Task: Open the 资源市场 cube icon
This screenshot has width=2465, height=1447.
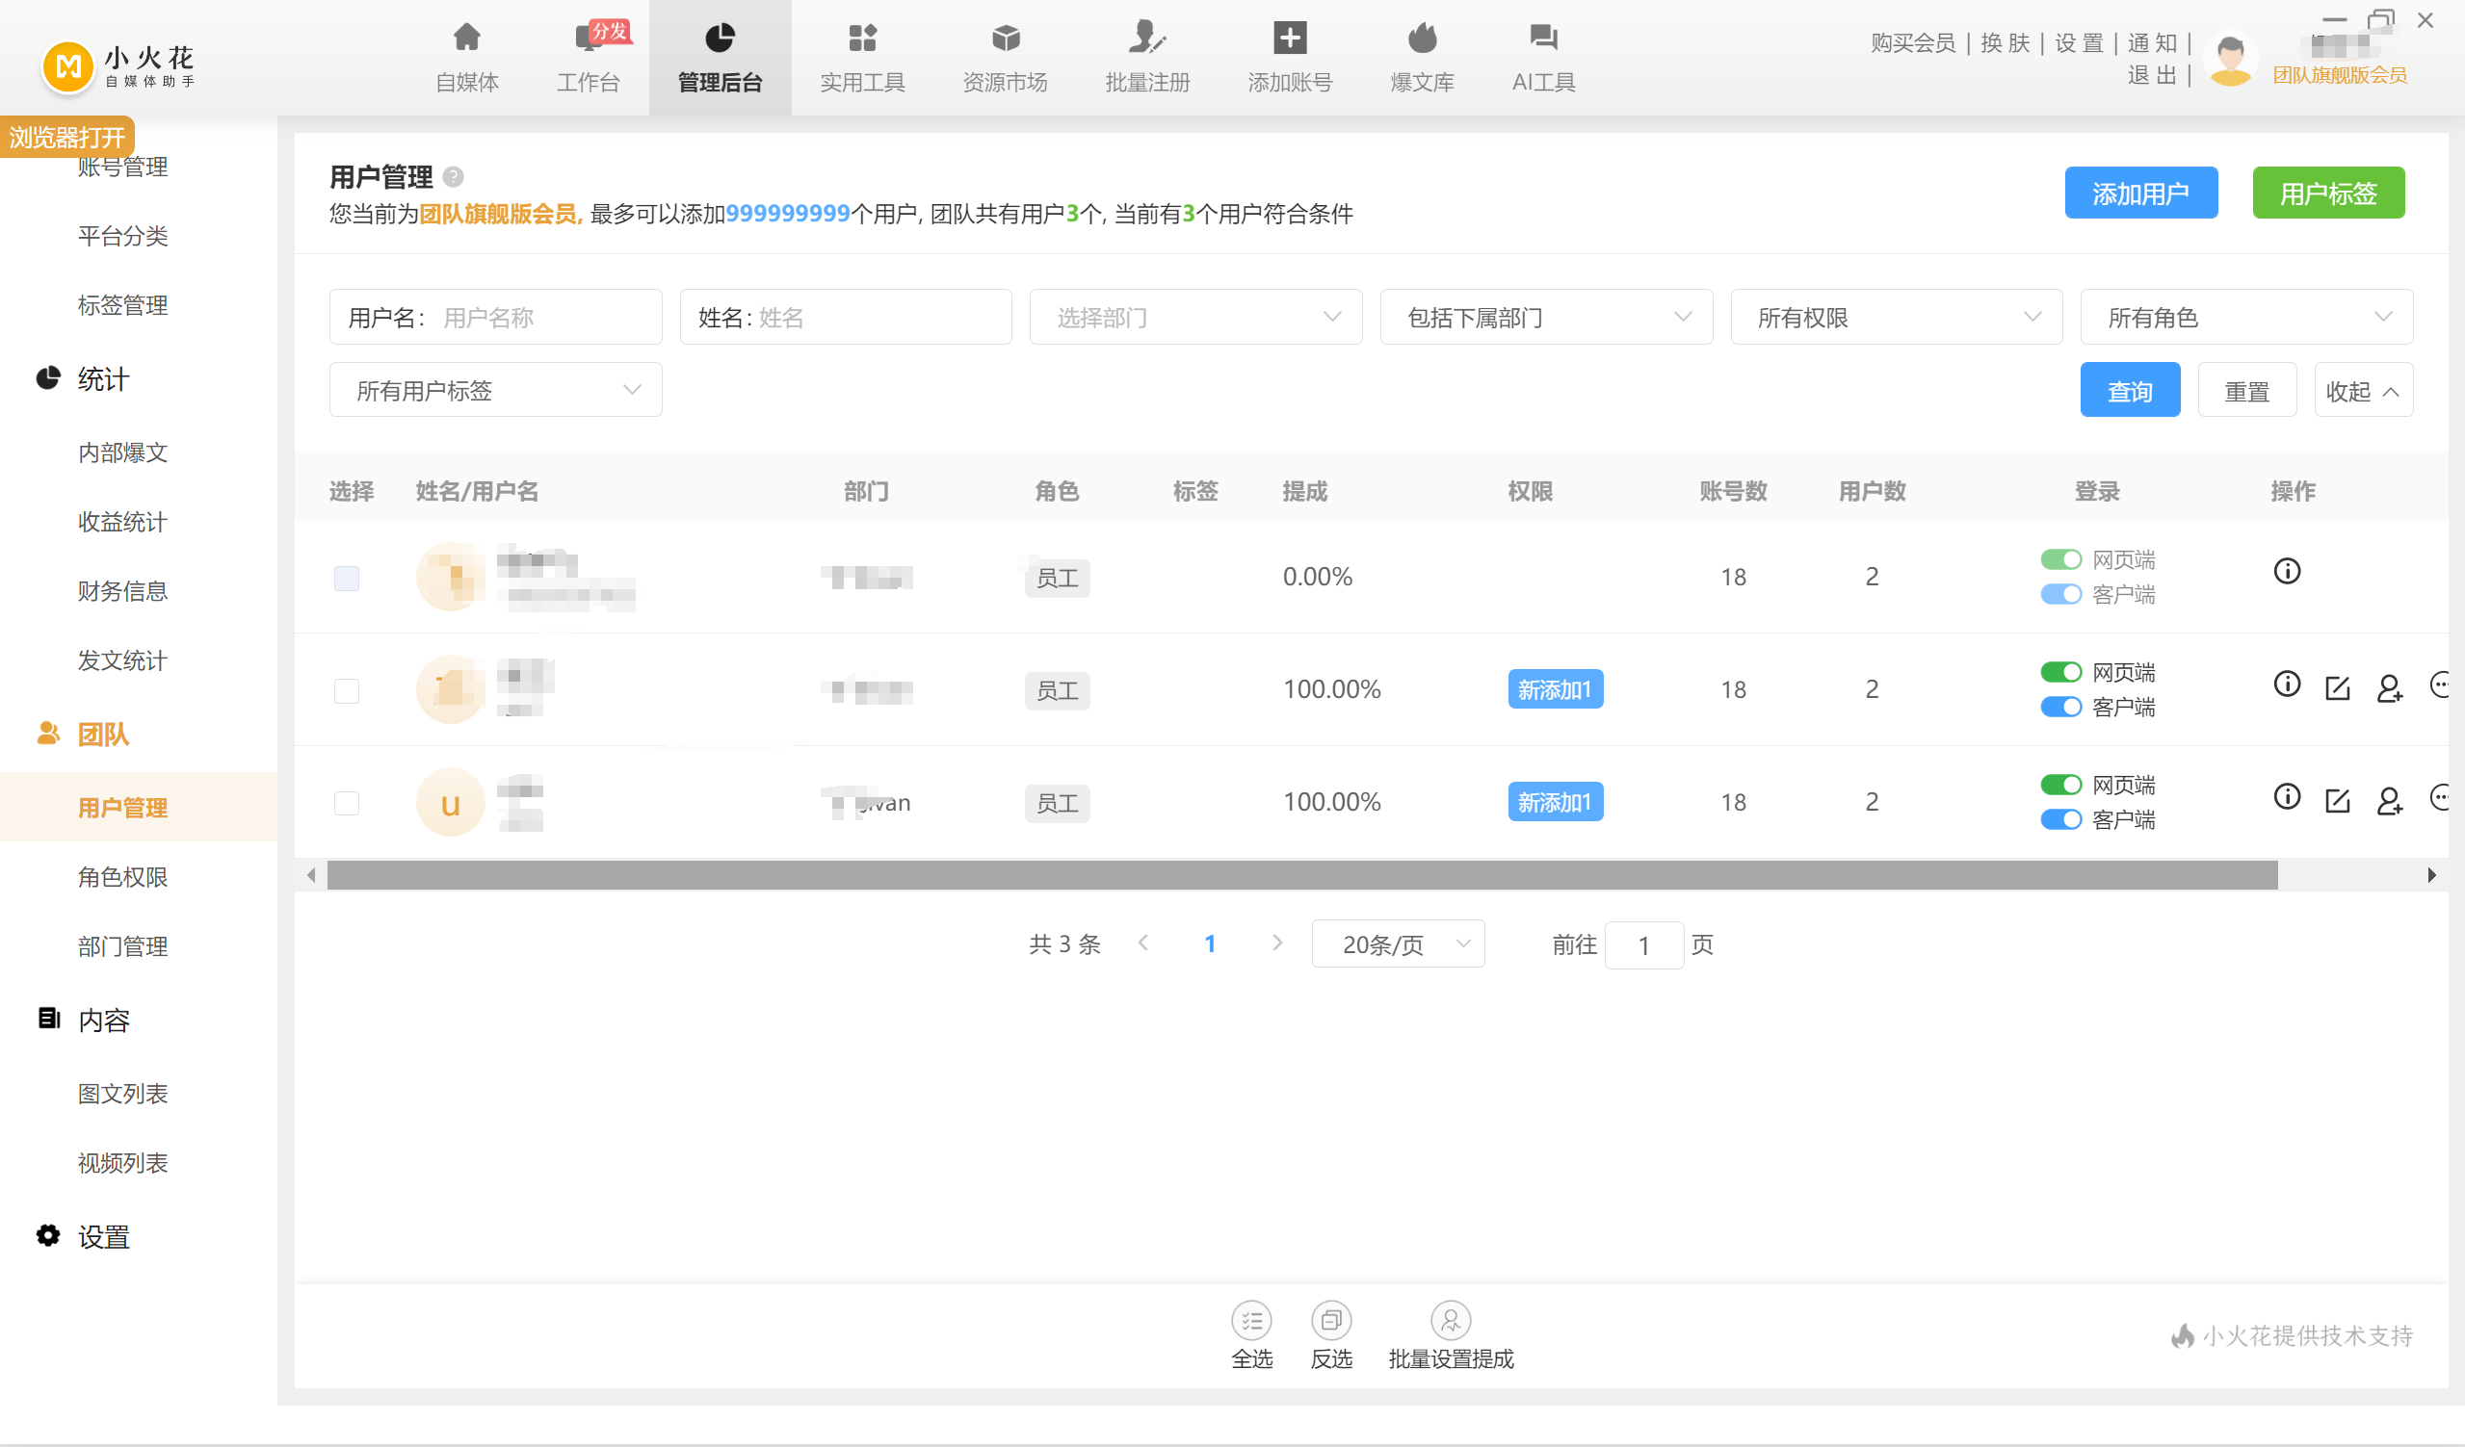Action: coord(1005,39)
